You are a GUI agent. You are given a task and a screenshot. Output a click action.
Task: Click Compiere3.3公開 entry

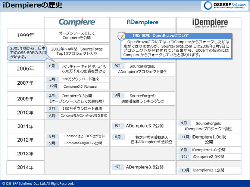click(x=77, y=99)
